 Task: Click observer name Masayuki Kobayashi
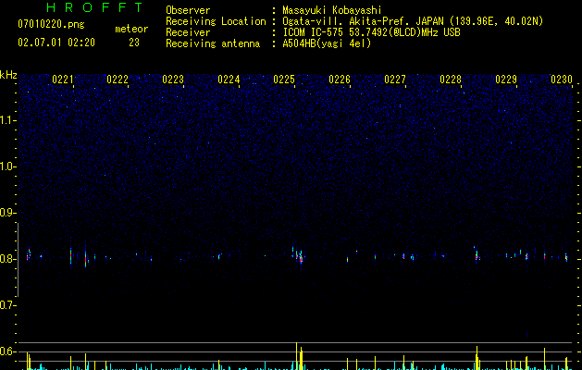point(332,10)
